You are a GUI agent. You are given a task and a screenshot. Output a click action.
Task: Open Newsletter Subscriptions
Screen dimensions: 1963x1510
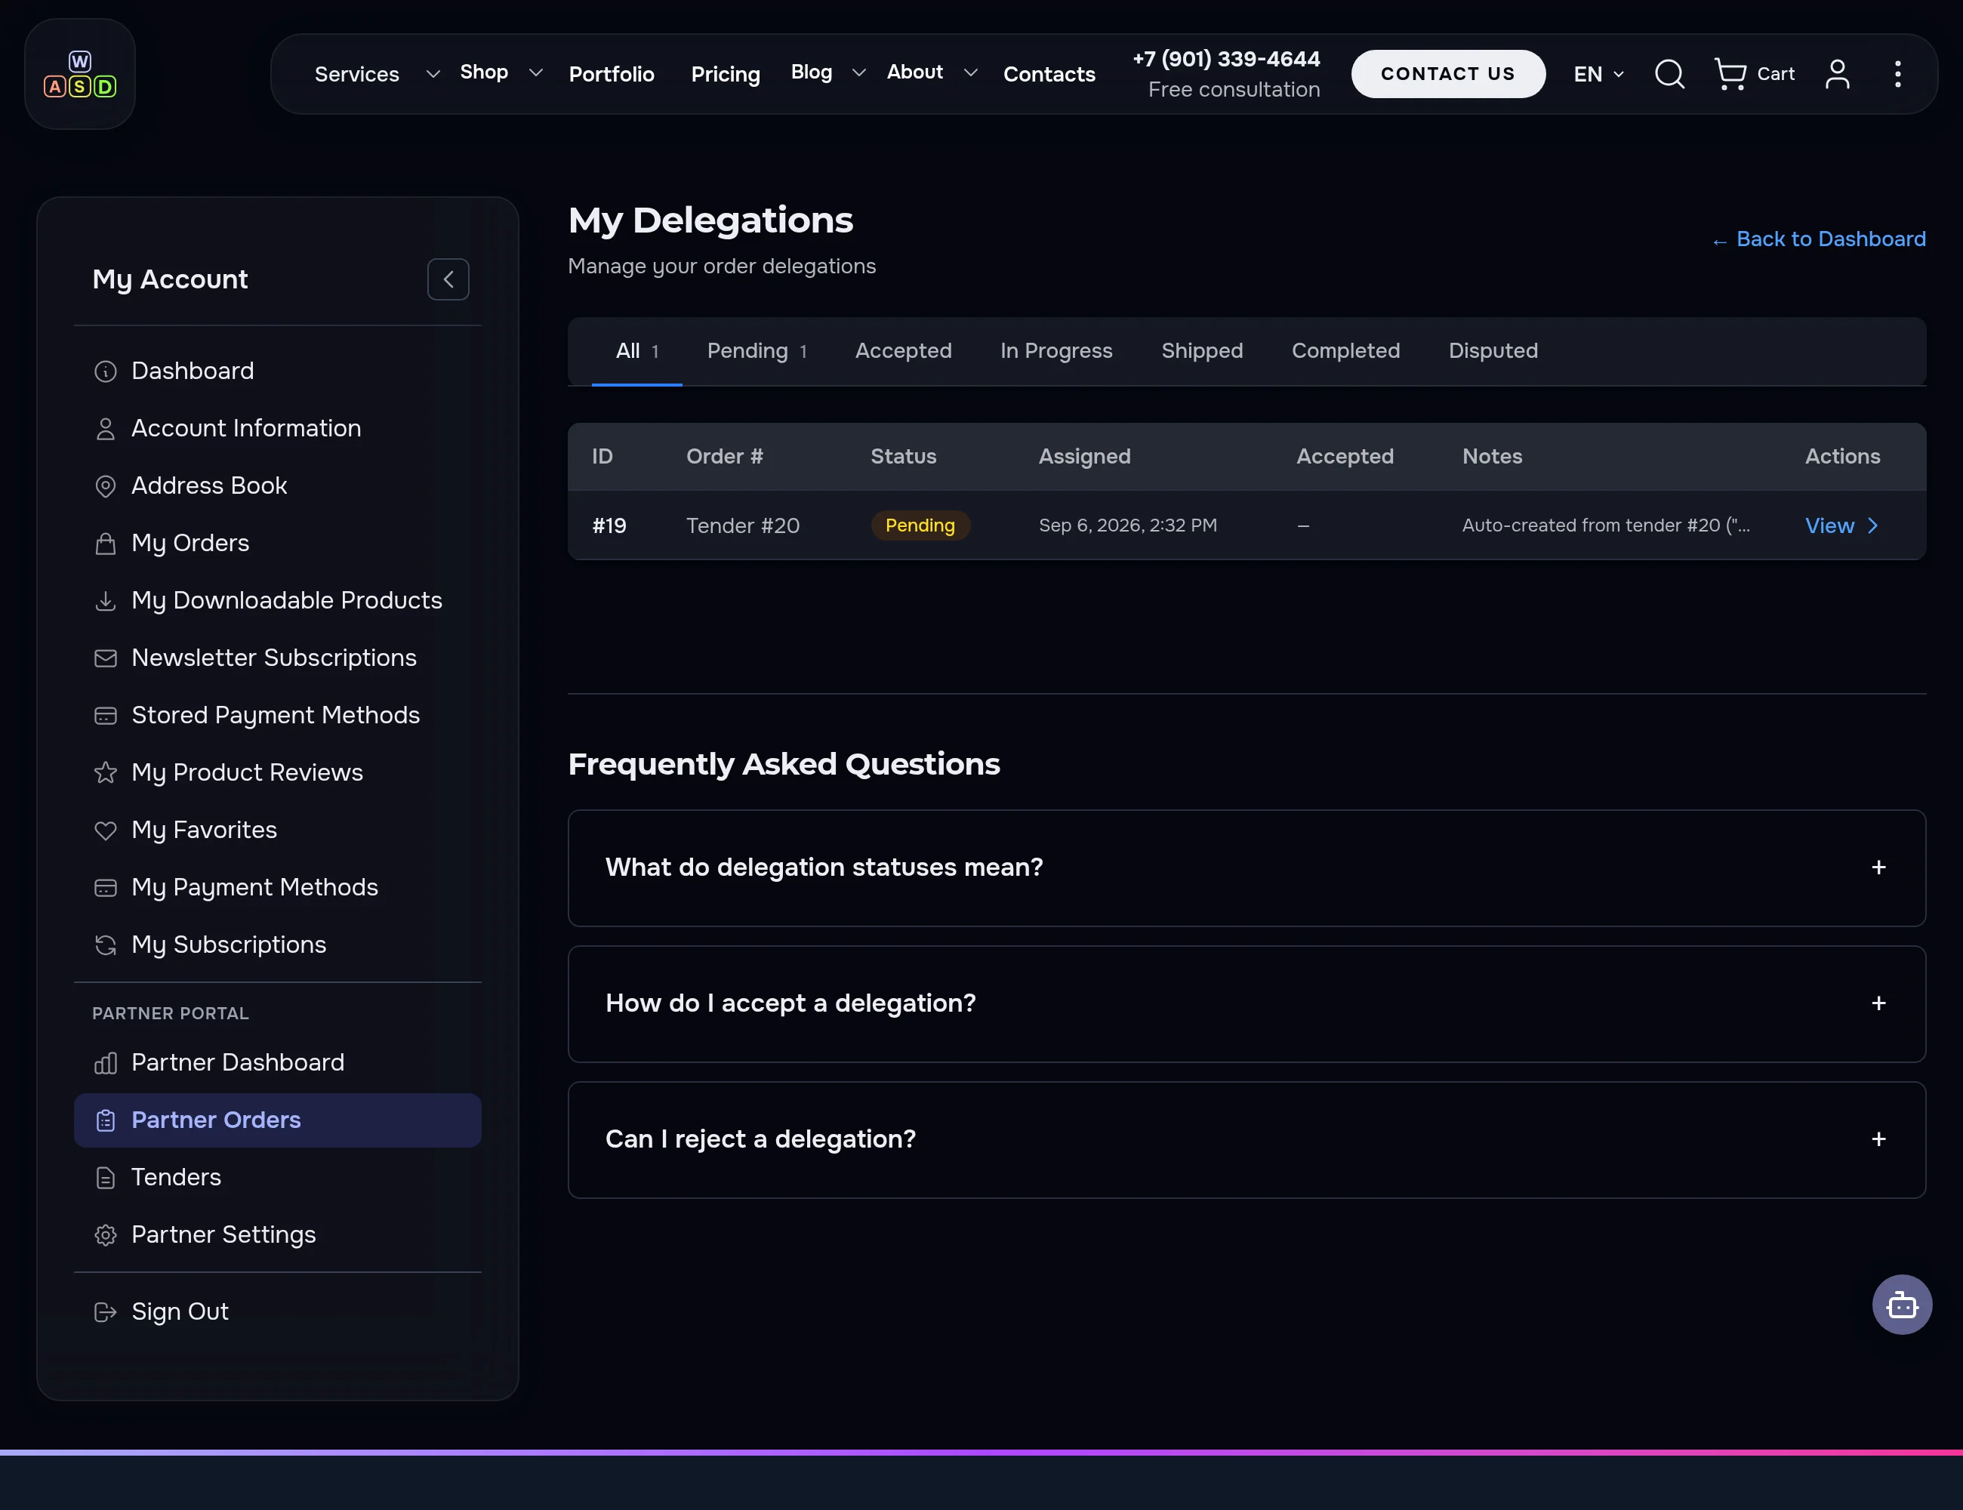click(278, 658)
